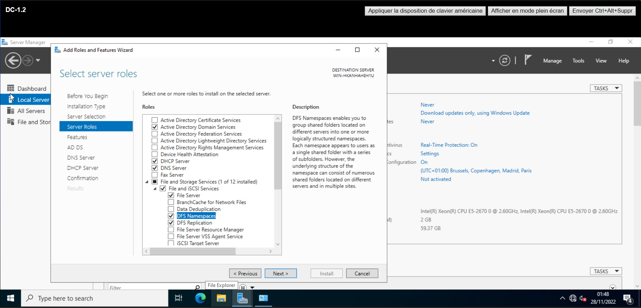The width and height of the screenshot is (641, 308).
Task: Collapse File and iSCSI Services node
Action: 155,189
